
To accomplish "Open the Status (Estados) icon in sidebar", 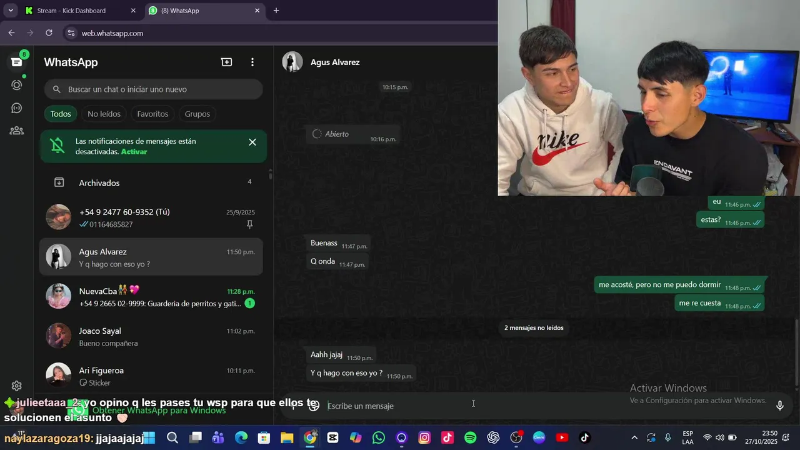I will 17,85.
